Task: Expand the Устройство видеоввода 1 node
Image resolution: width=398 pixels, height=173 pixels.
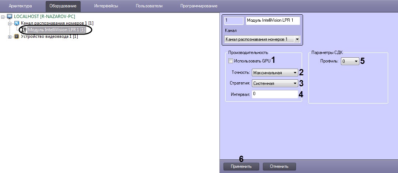Action: (10, 36)
